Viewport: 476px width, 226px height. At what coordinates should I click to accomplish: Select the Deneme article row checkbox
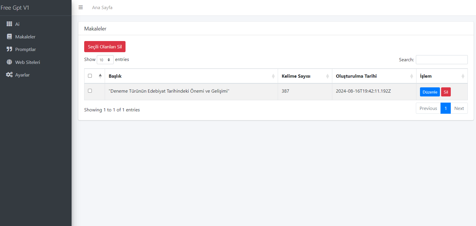coord(90,91)
